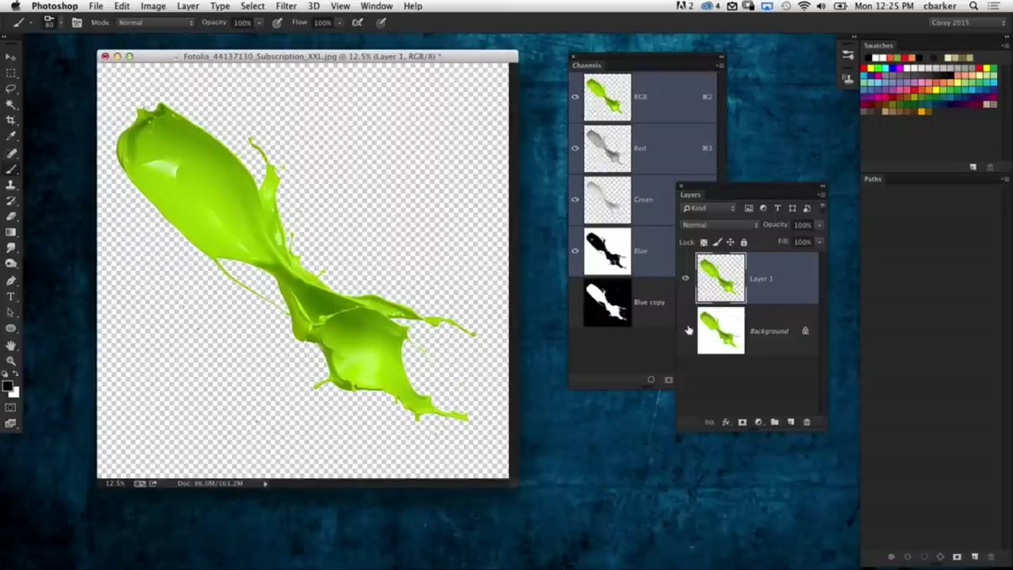Image resolution: width=1013 pixels, height=570 pixels.
Task: Delete layer using trash icon in Layers
Action: [806, 422]
